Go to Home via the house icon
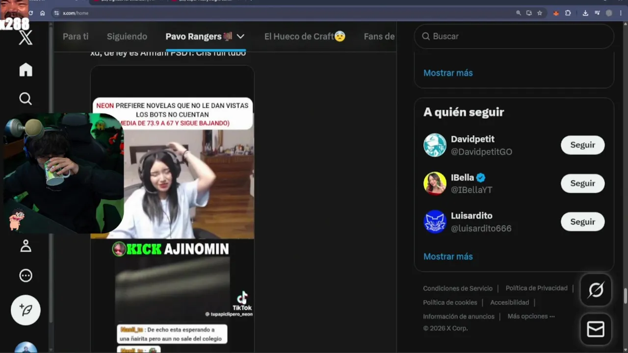The width and height of the screenshot is (628, 353). point(26,70)
